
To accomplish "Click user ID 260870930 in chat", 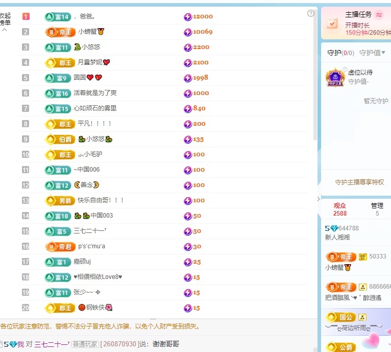I will (119, 344).
